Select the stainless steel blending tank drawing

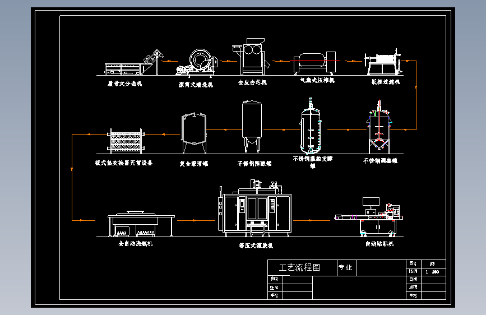[379, 127]
